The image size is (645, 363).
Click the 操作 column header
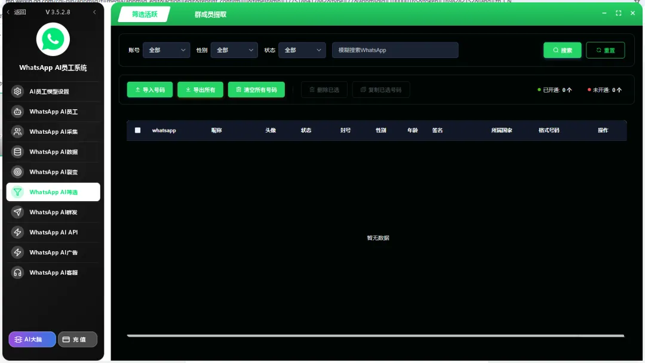click(603, 130)
